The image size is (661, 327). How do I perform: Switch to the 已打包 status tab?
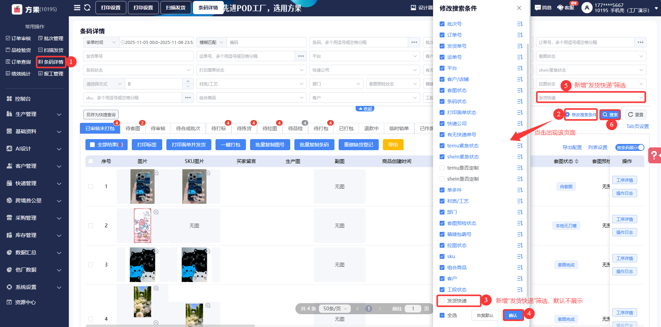point(346,128)
